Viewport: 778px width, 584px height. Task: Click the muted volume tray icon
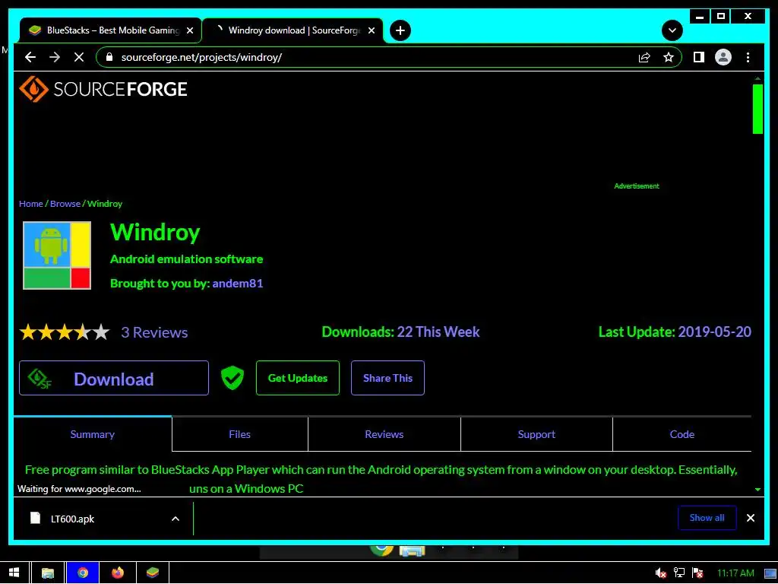[660, 573]
